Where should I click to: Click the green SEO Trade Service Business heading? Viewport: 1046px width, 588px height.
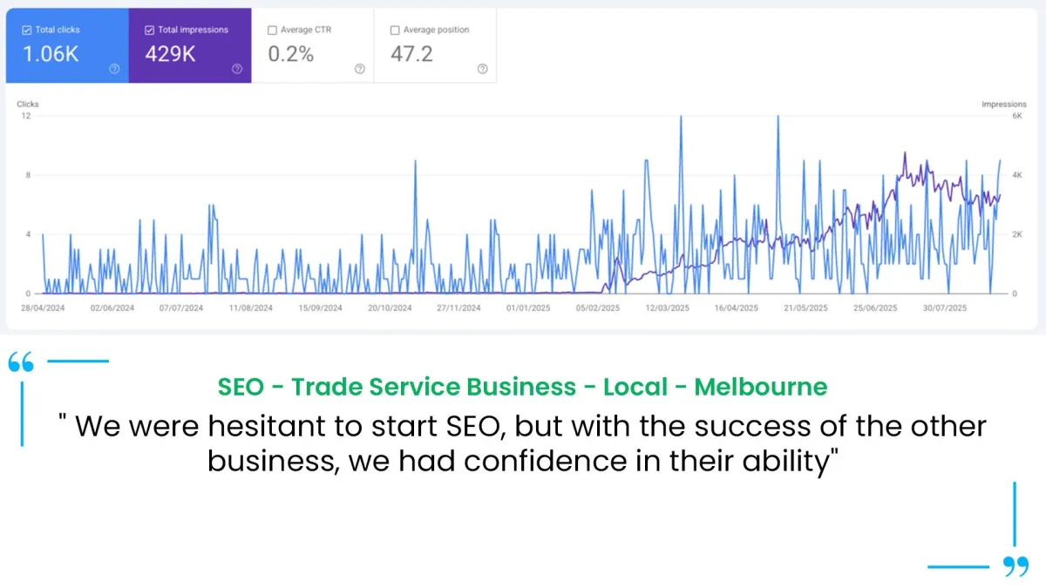[522, 386]
